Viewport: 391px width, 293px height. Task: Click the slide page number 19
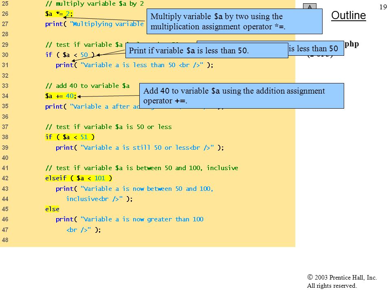click(383, 7)
